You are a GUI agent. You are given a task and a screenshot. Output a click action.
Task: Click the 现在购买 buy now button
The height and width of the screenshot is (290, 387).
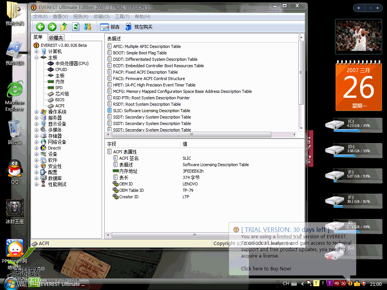coord(139,27)
